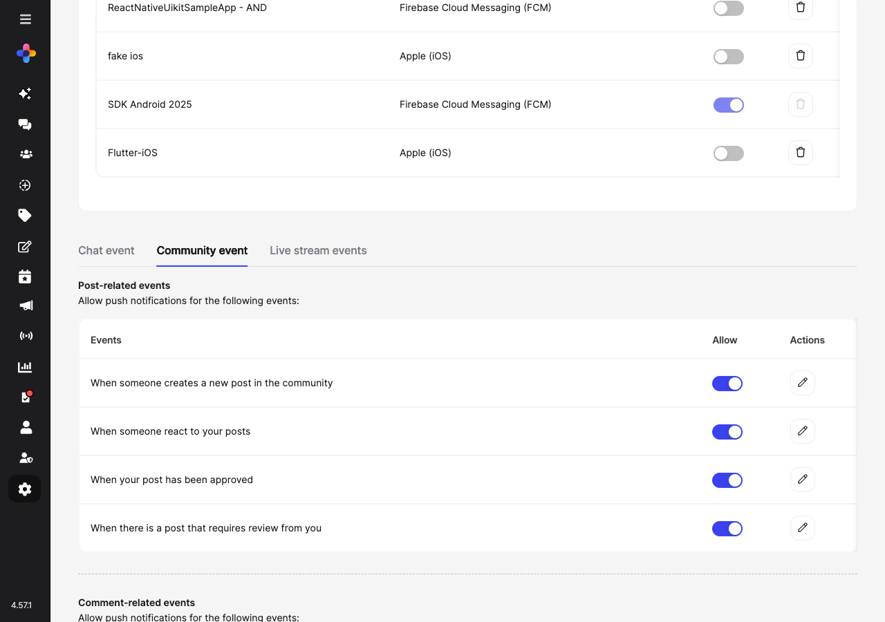Open the hamburger menu at the top
Screen dimensions: 885x622
[26, 19]
